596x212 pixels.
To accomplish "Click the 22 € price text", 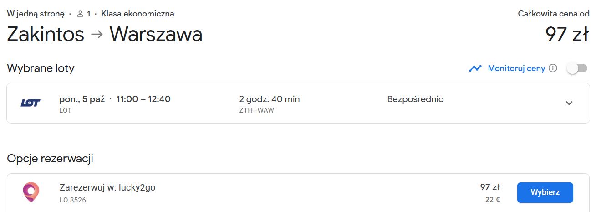I will pyautogui.click(x=492, y=199).
